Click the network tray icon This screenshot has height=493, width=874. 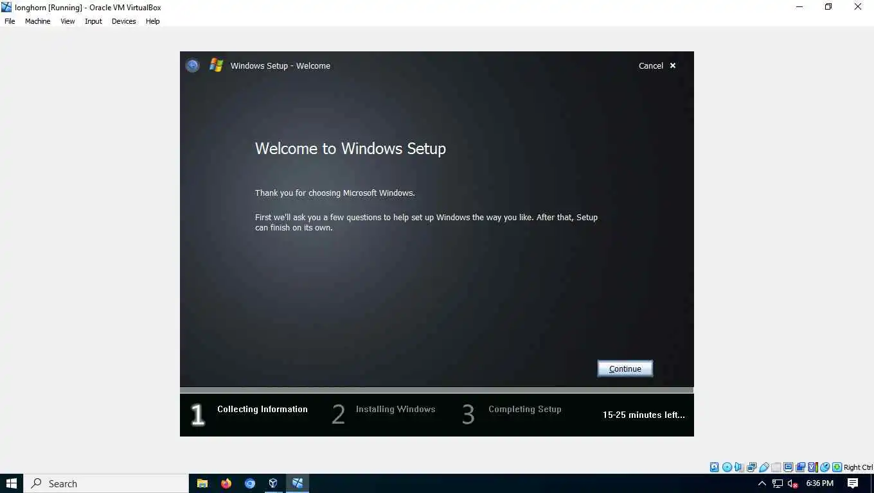(778, 483)
